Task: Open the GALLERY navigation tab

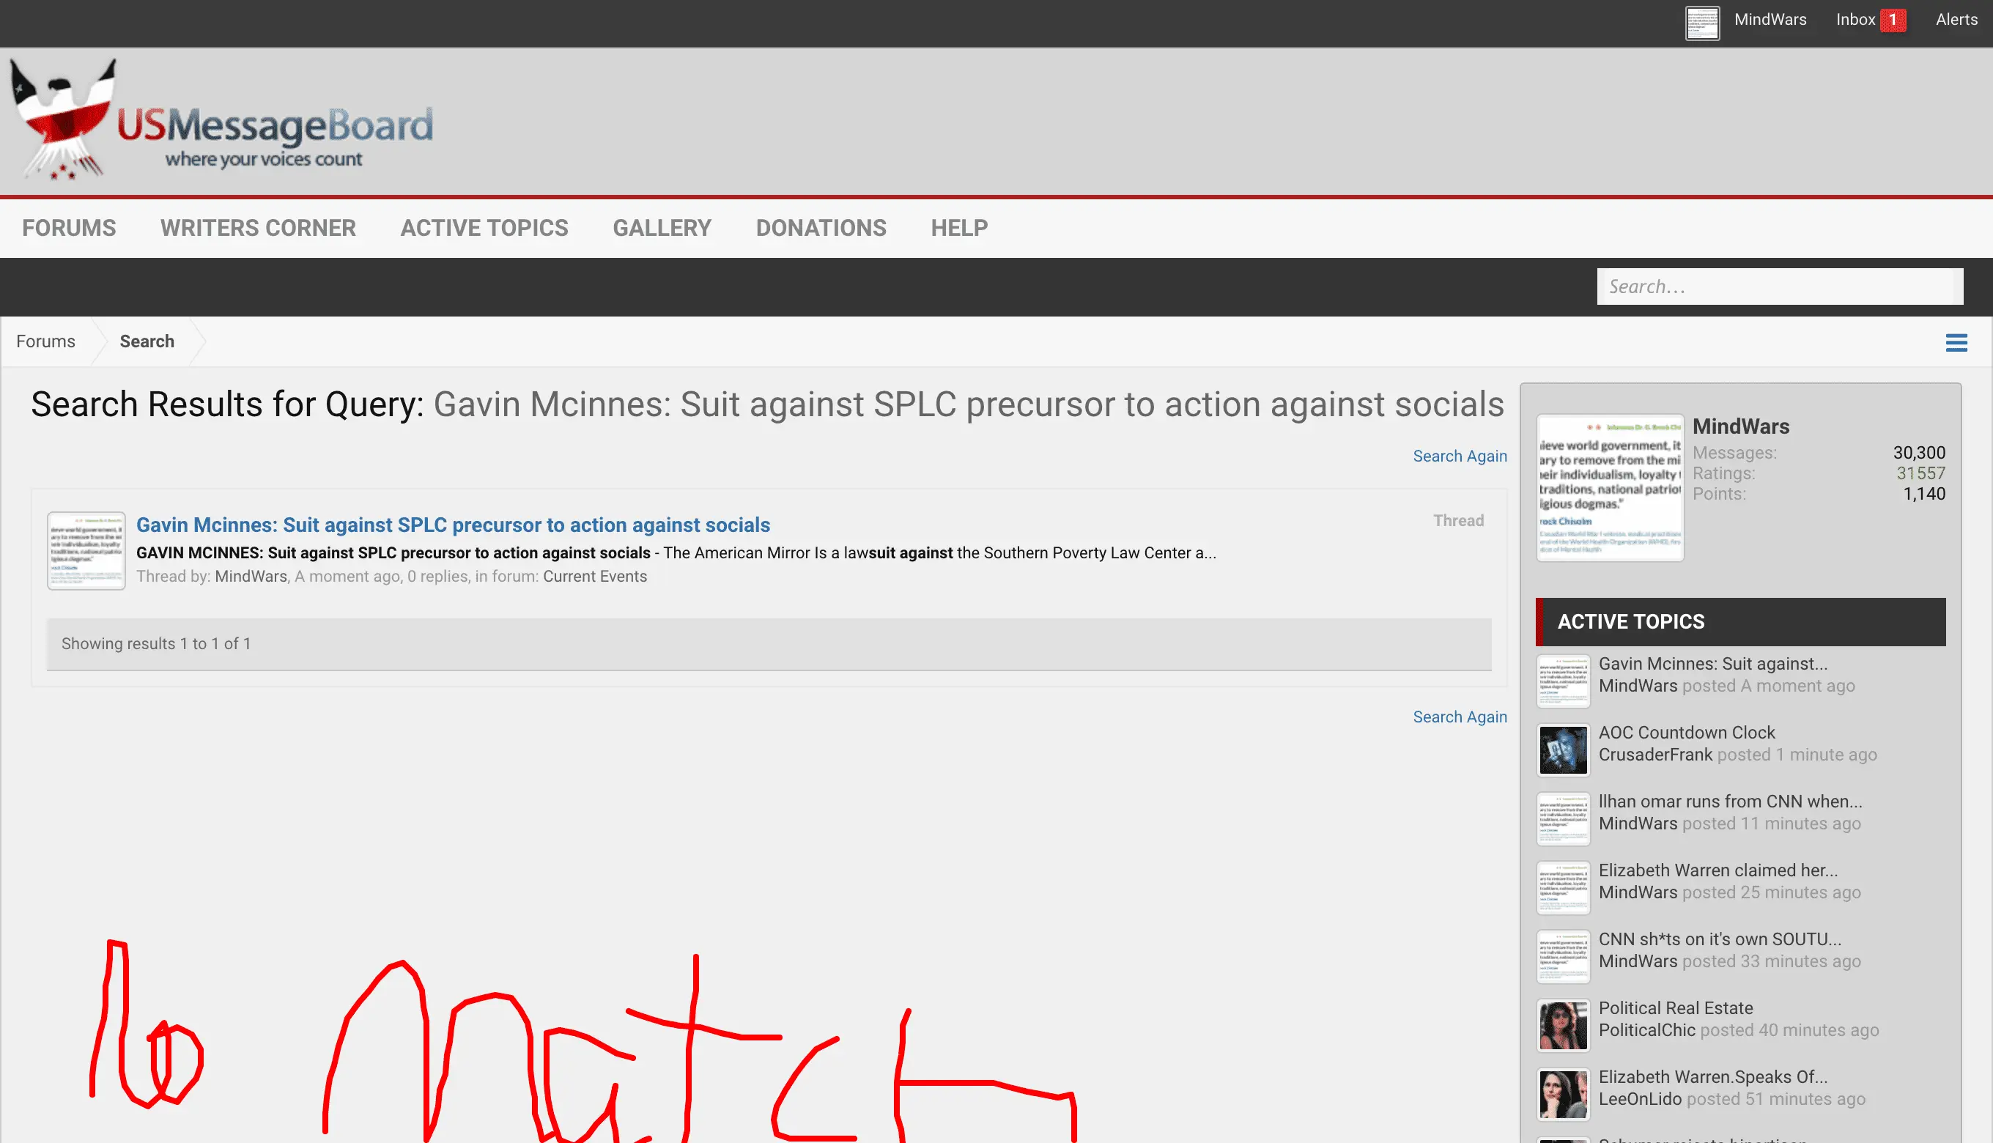Action: 662,228
